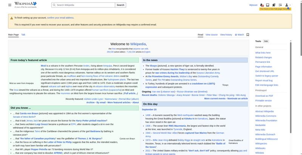Open recently featured Ashton-under-Lyne
The height and width of the screenshot is (155, 302).
93,99
